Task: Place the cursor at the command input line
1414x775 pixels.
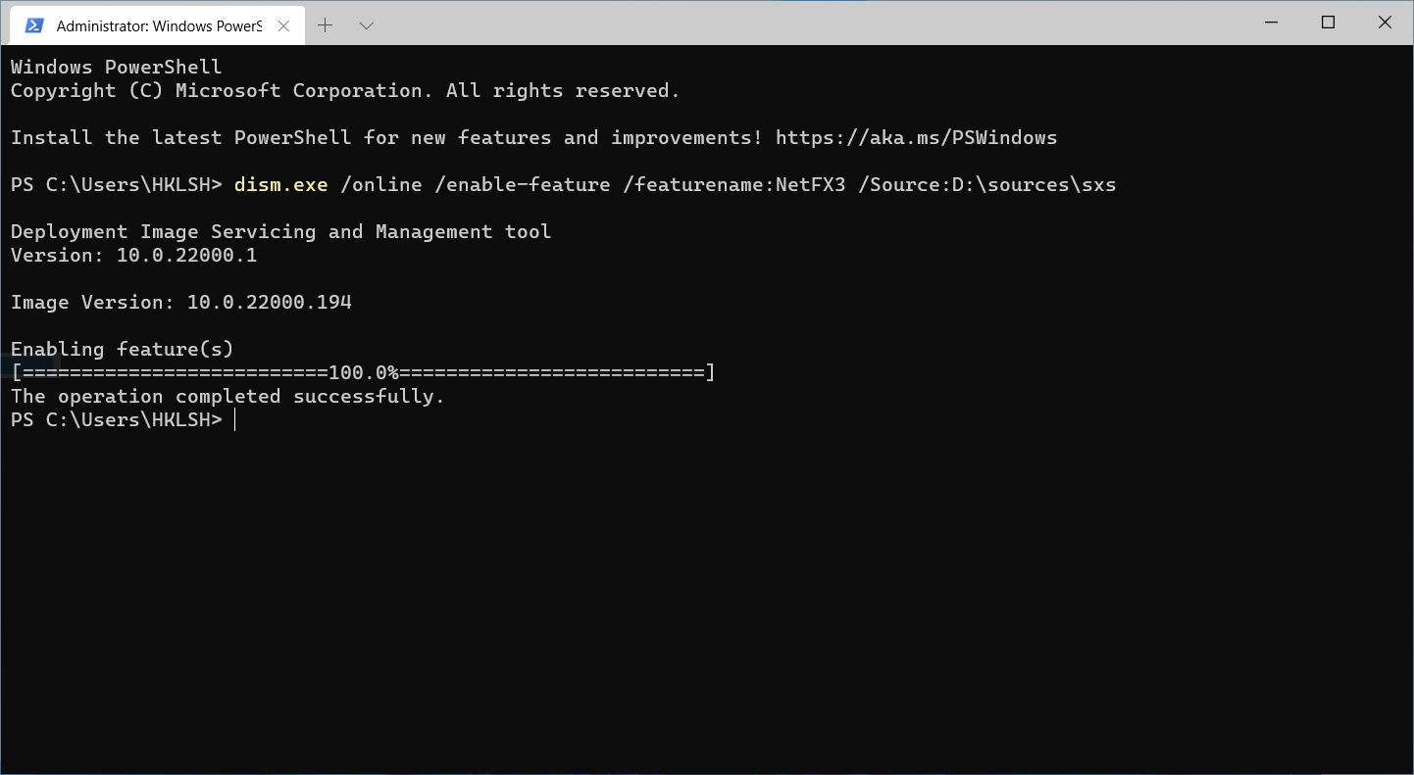Action: [235, 419]
